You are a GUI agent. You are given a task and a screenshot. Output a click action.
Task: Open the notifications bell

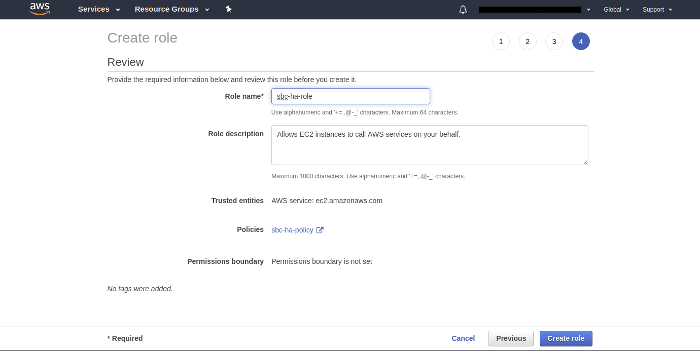point(463,10)
